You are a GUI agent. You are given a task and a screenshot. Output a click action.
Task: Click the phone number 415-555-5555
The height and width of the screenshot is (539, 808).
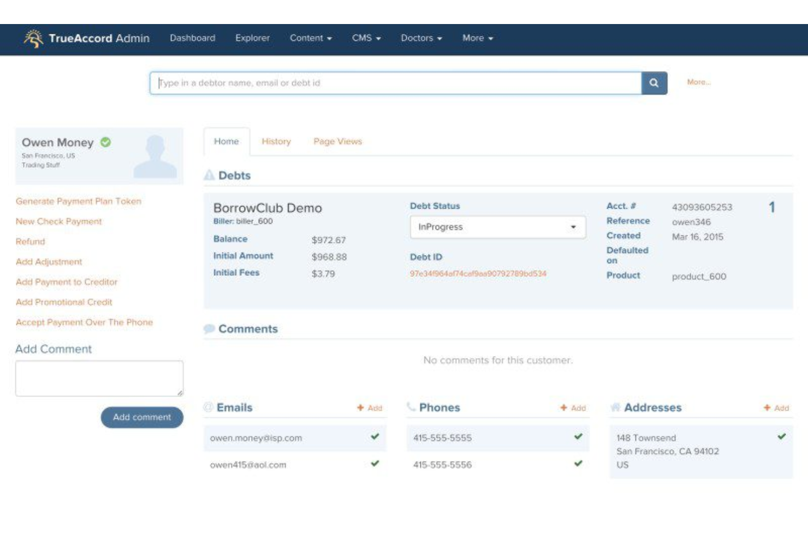coord(442,438)
